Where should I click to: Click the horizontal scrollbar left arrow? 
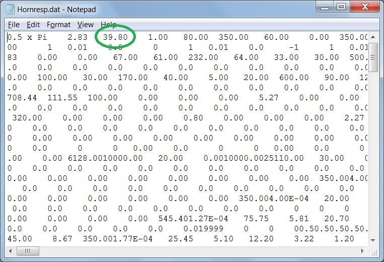(x=10, y=251)
